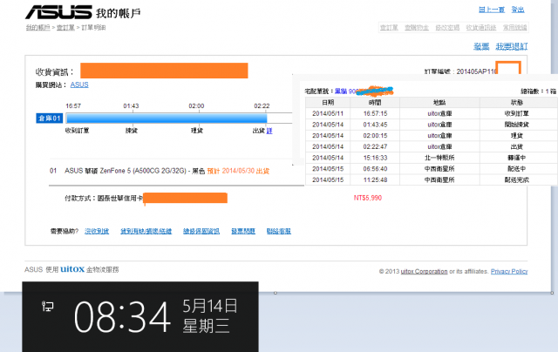Open the 修改密碼 item in the navigation bar
Image resolution: width=558 pixels, height=352 pixels.
point(447,27)
